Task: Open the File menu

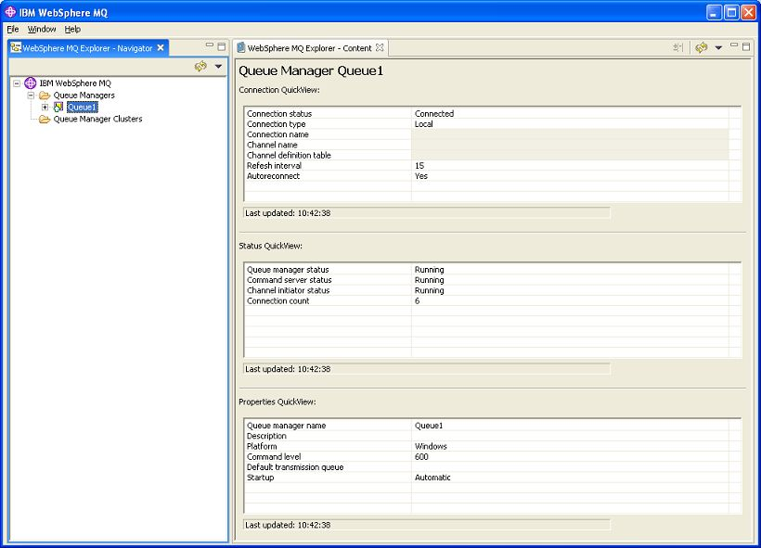Action: (x=13, y=29)
